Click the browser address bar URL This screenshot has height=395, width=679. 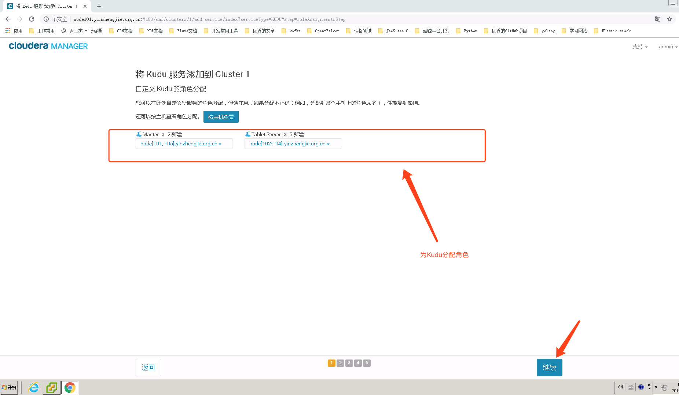pyautogui.click(x=209, y=19)
